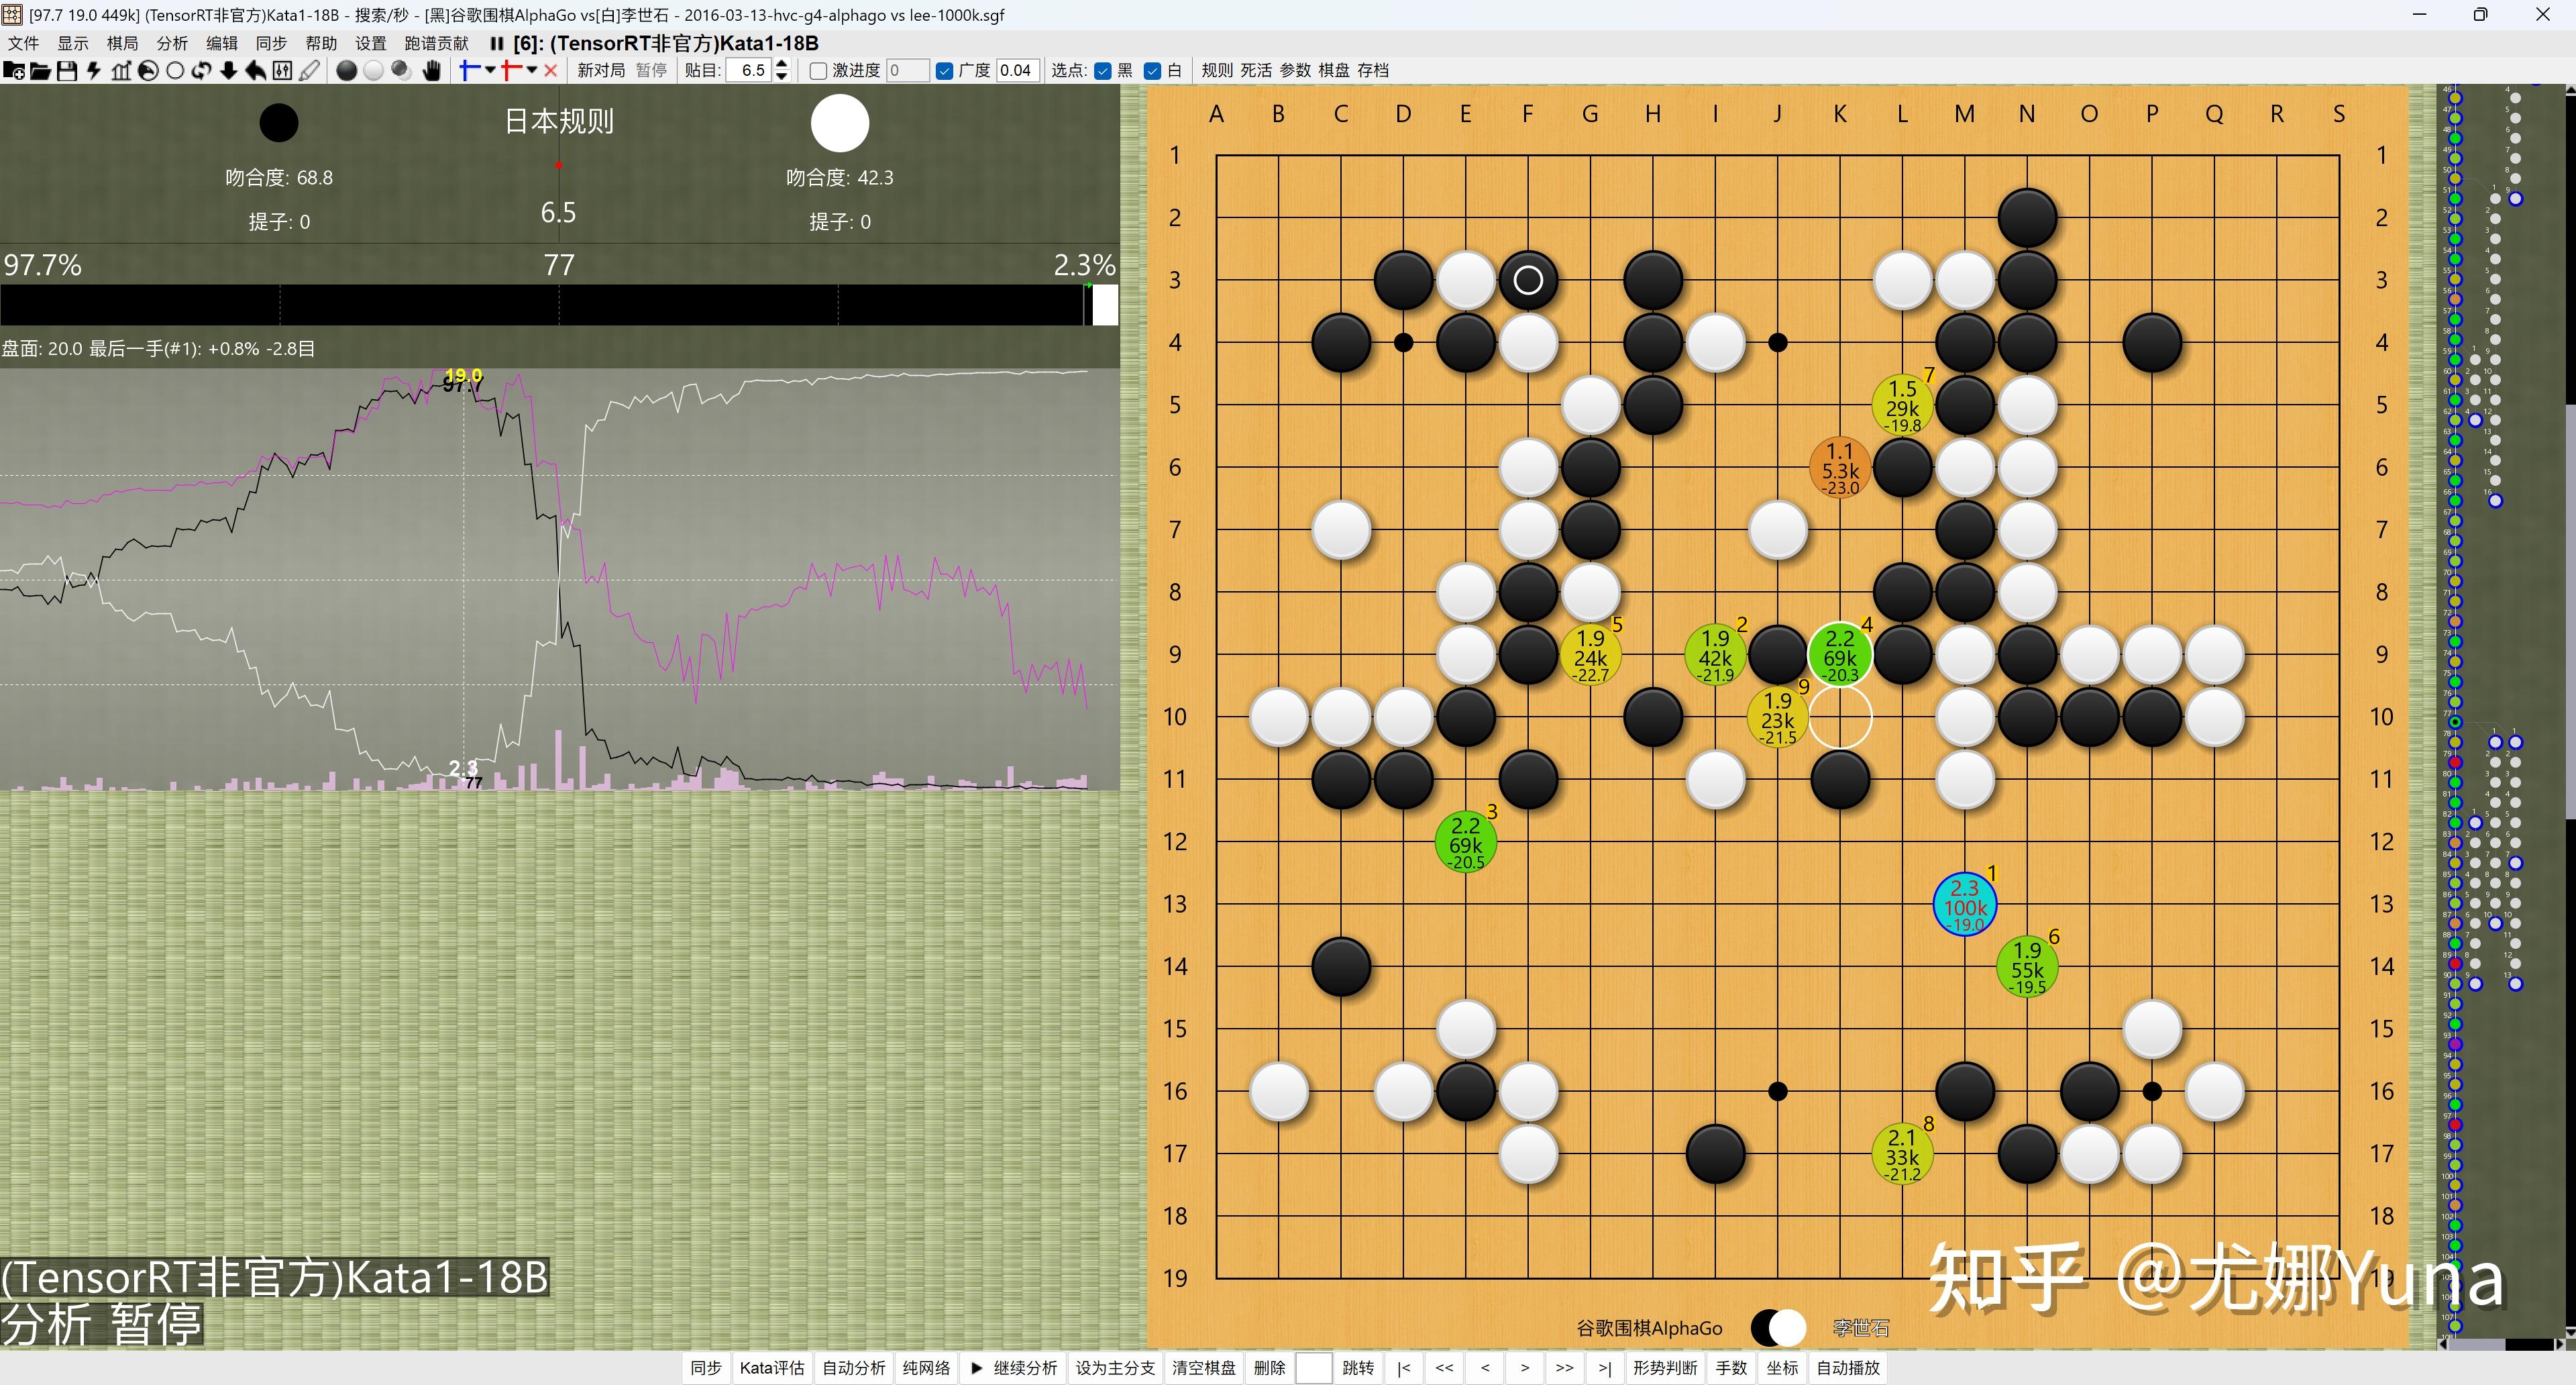Click the lightning bolt analysis icon
The width and height of the screenshot is (2576, 1385).
point(93,70)
